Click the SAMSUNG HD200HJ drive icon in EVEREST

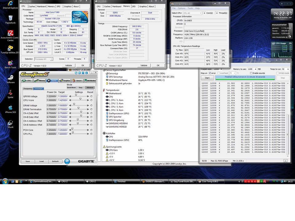107,123
